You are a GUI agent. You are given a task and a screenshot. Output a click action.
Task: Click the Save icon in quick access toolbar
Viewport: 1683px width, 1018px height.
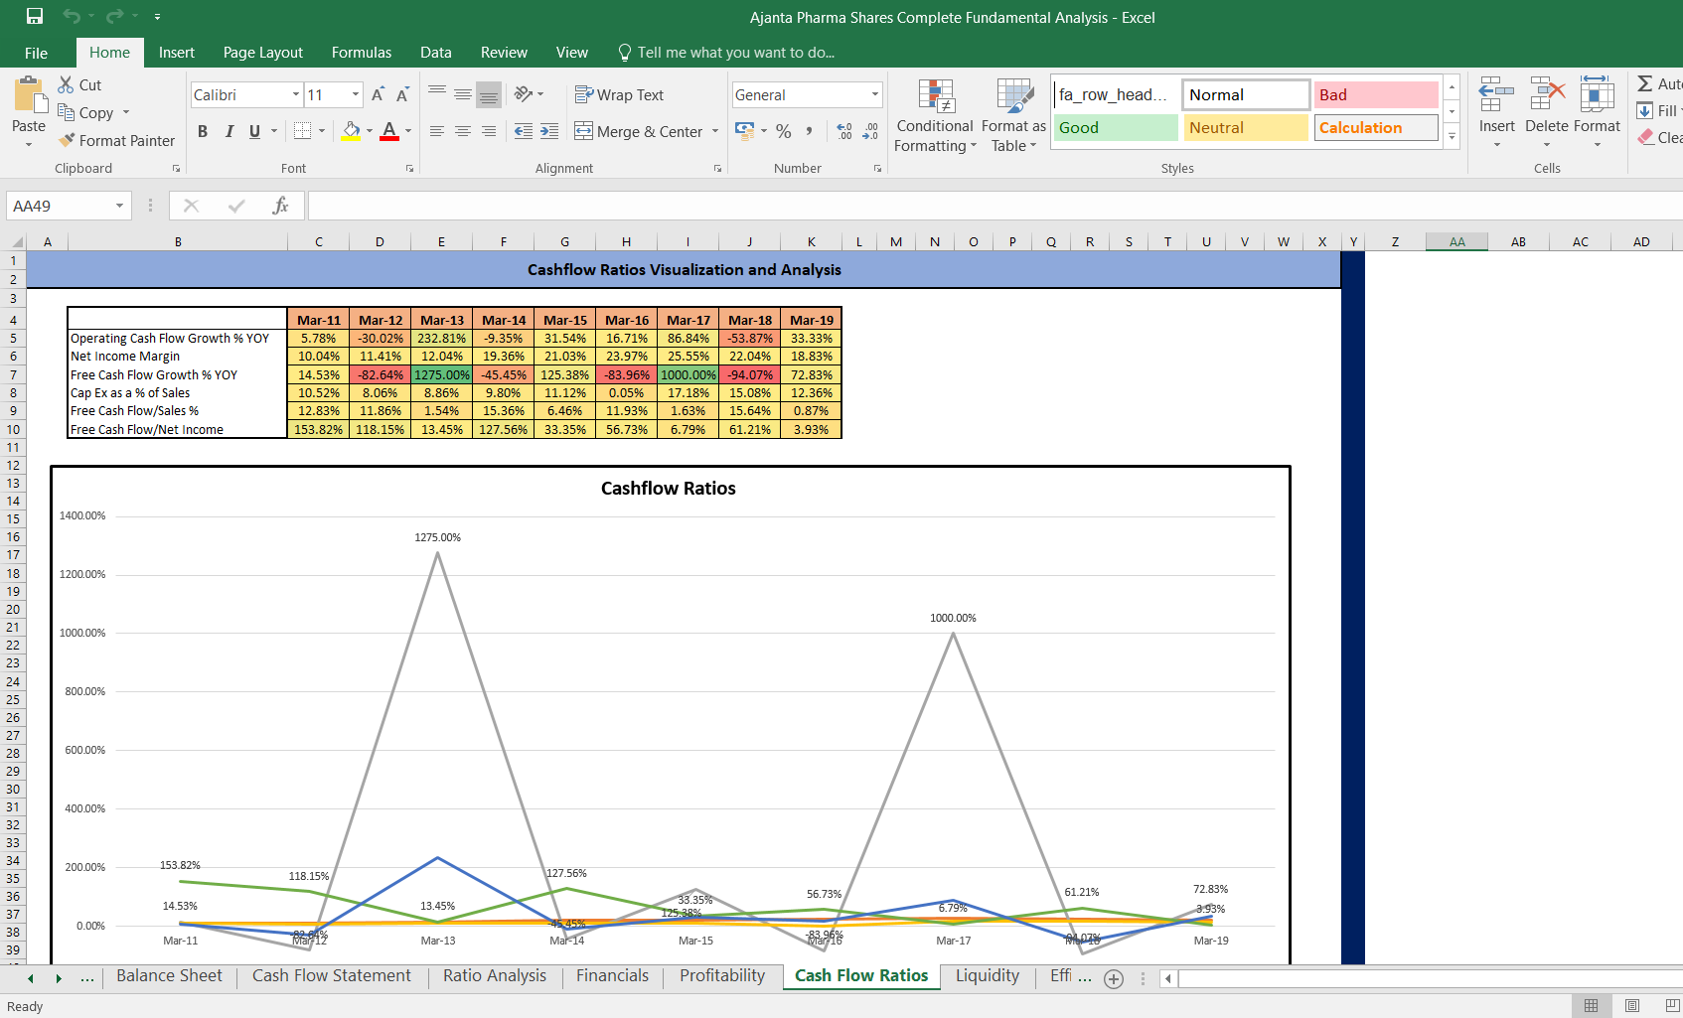(35, 16)
